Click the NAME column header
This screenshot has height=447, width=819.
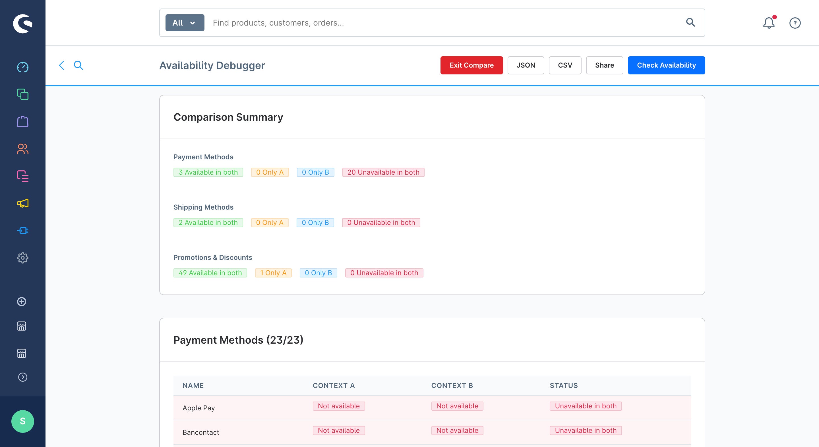pos(193,385)
